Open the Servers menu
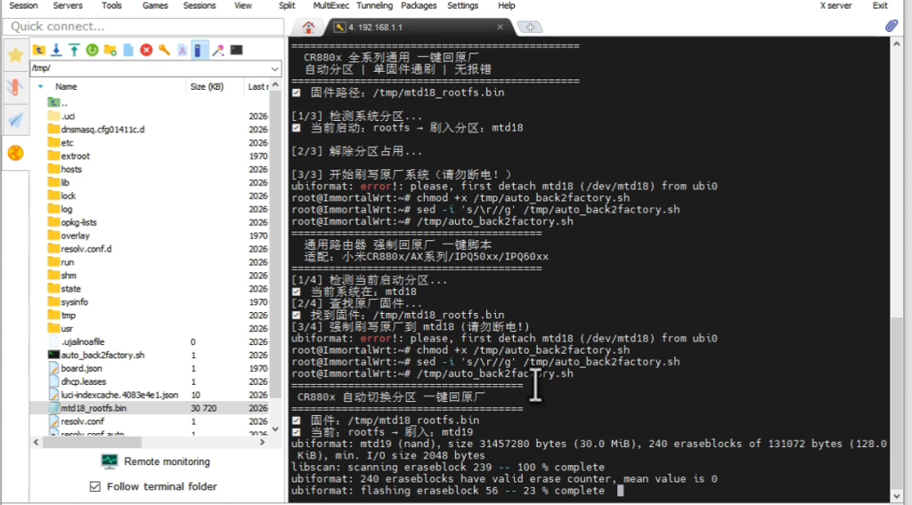 pyautogui.click(x=68, y=6)
